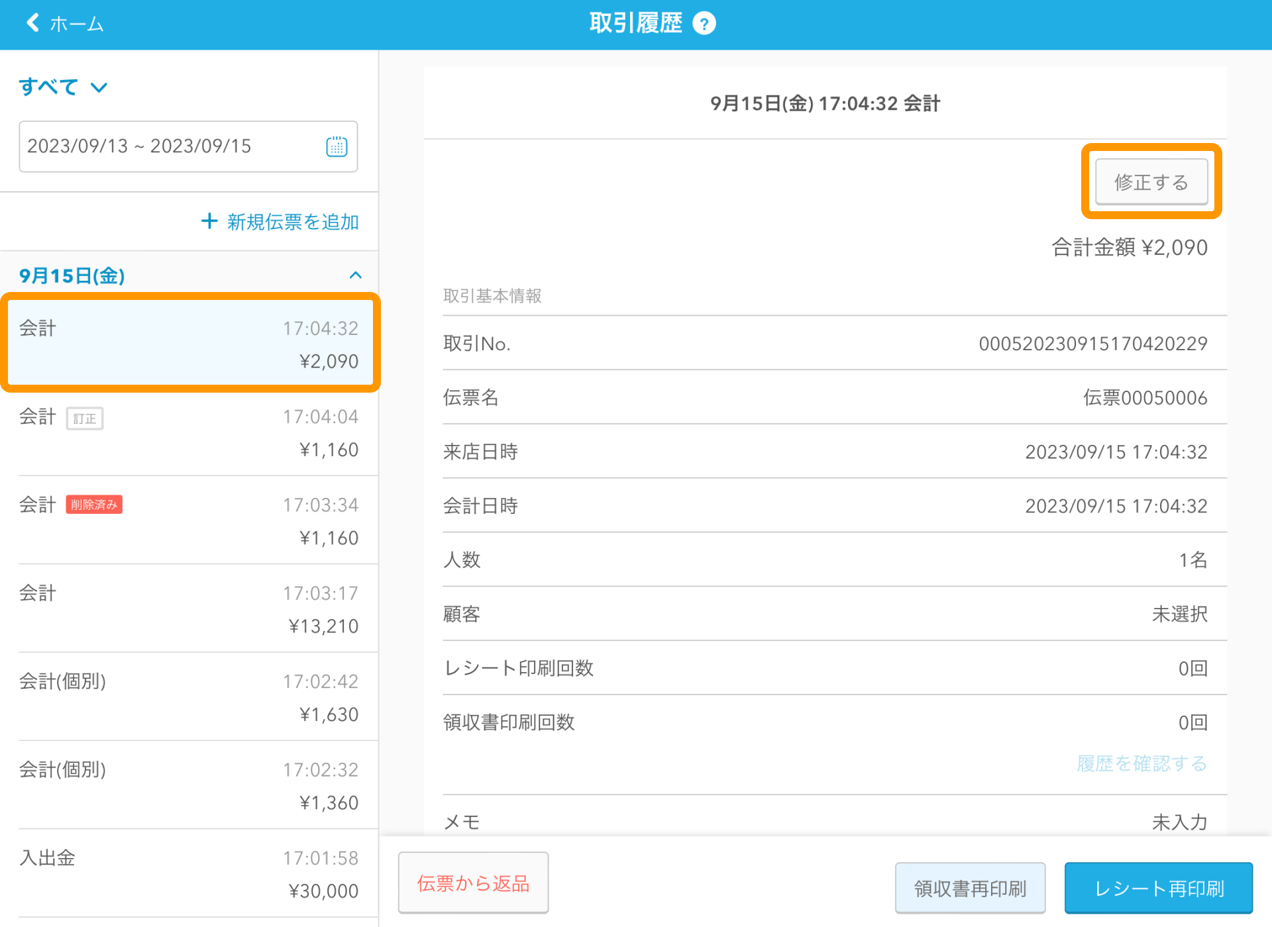This screenshot has height=927, width=1272.
Task: Collapse the 9月15日(金) section
Action: (x=355, y=275)
